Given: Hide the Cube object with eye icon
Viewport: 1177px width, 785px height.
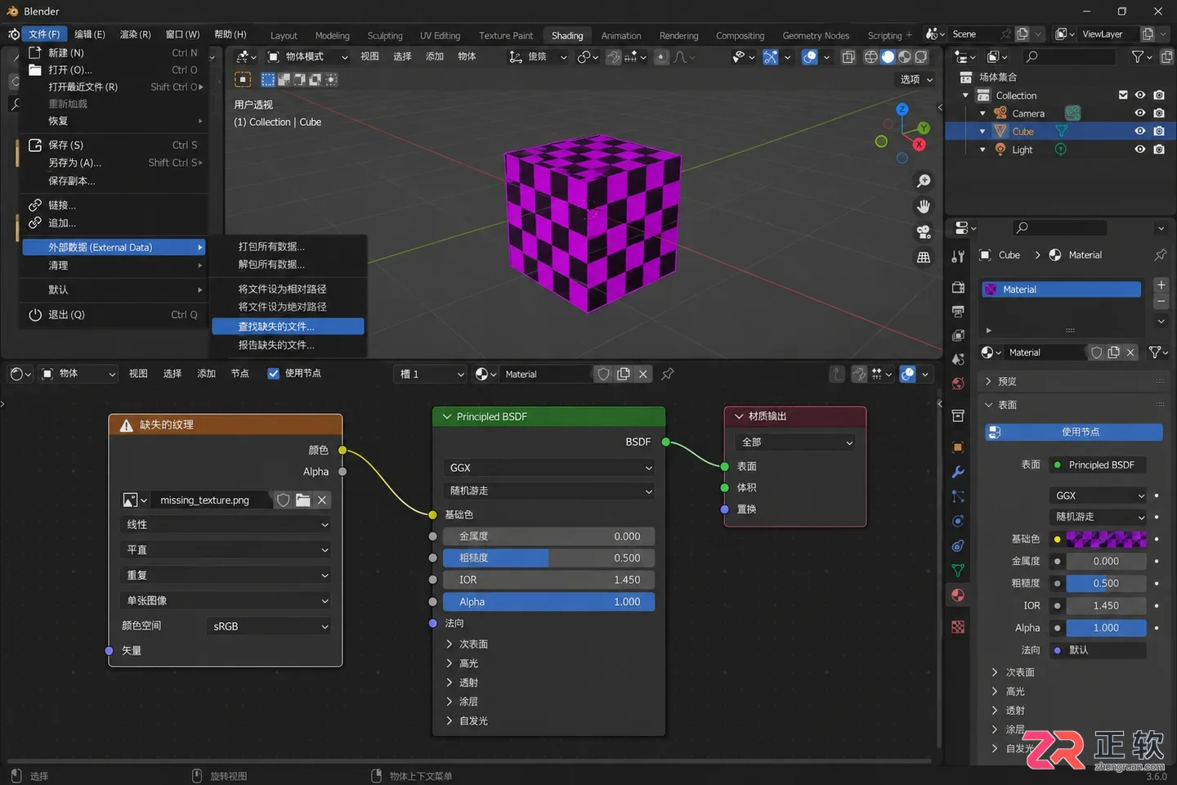Looking at the screenshot, I should point(1139,132).
